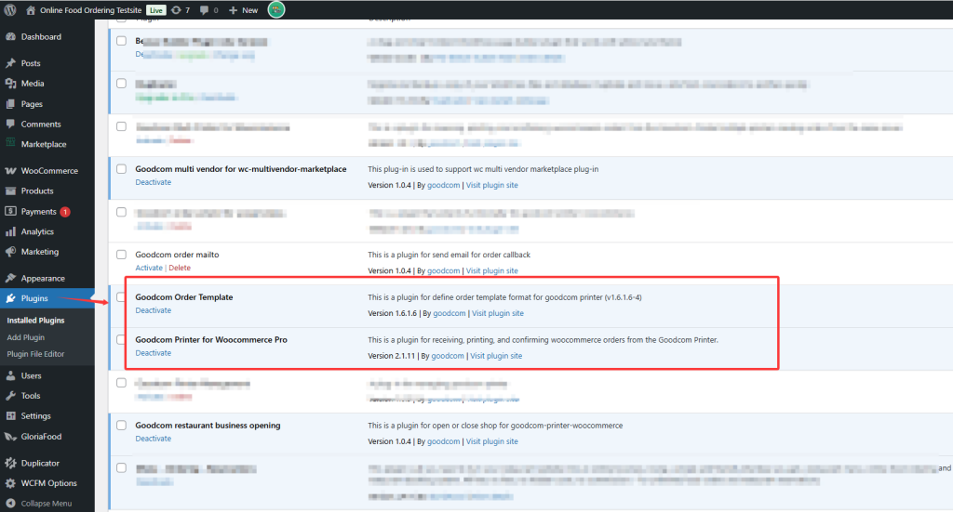
Task: Click the Dashboard gauge icon
Action: pyautogui.click(x=10, y=36)
